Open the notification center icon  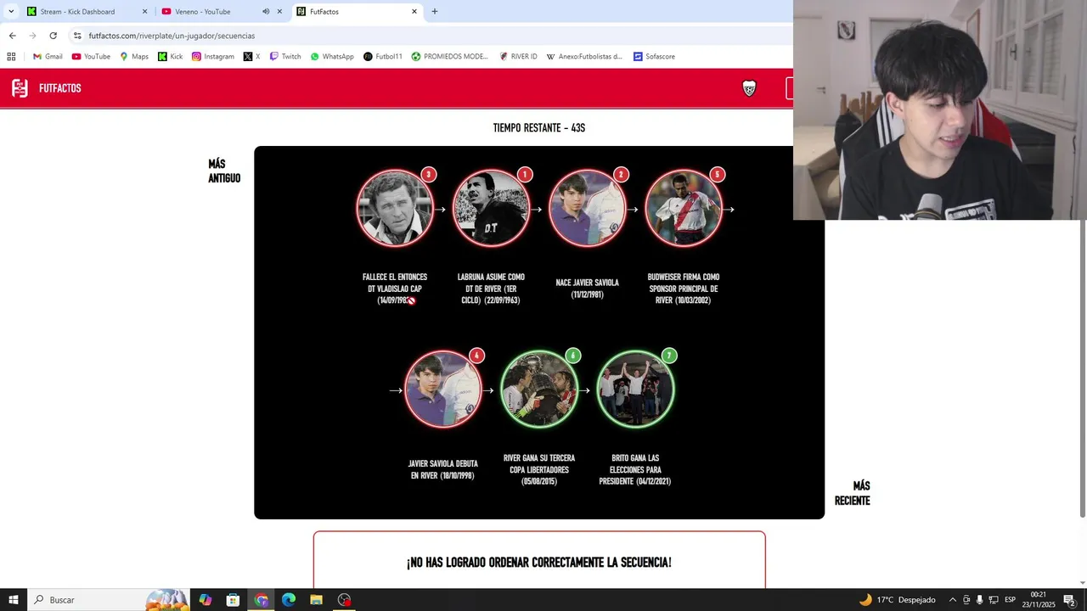(x=1069, y=600)
